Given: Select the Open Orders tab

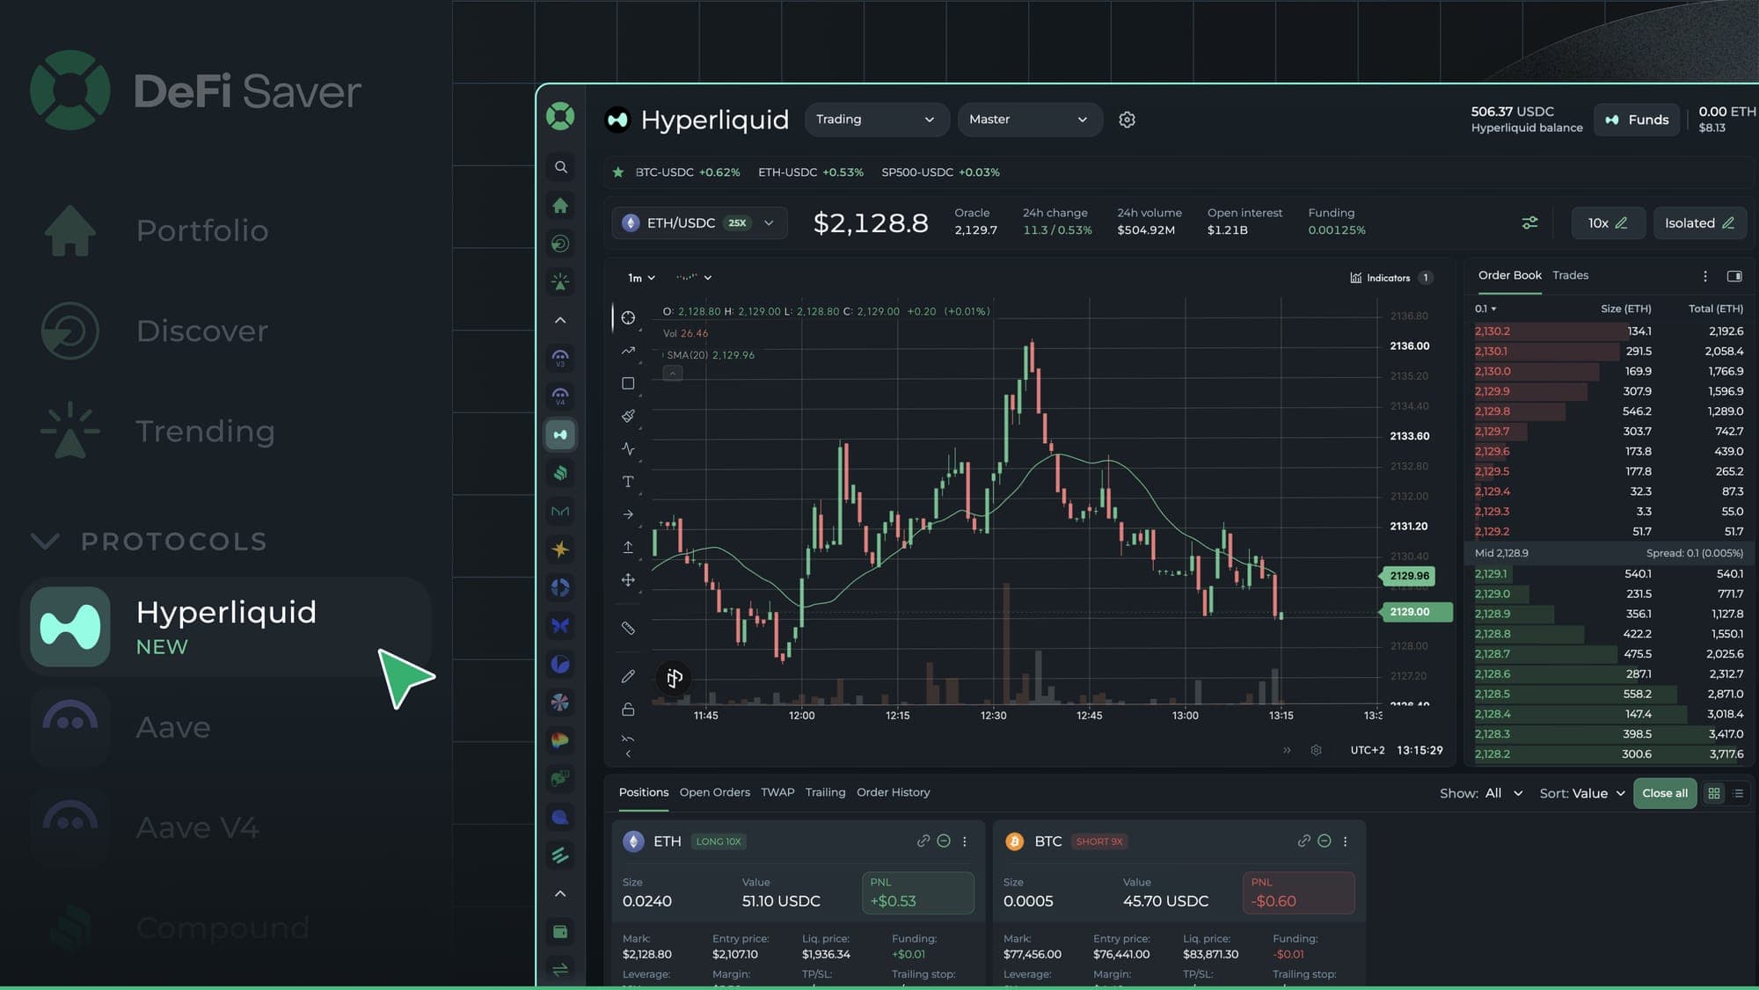Looking at the screenshot, I should pyautogui.click(x=714, y=792).
